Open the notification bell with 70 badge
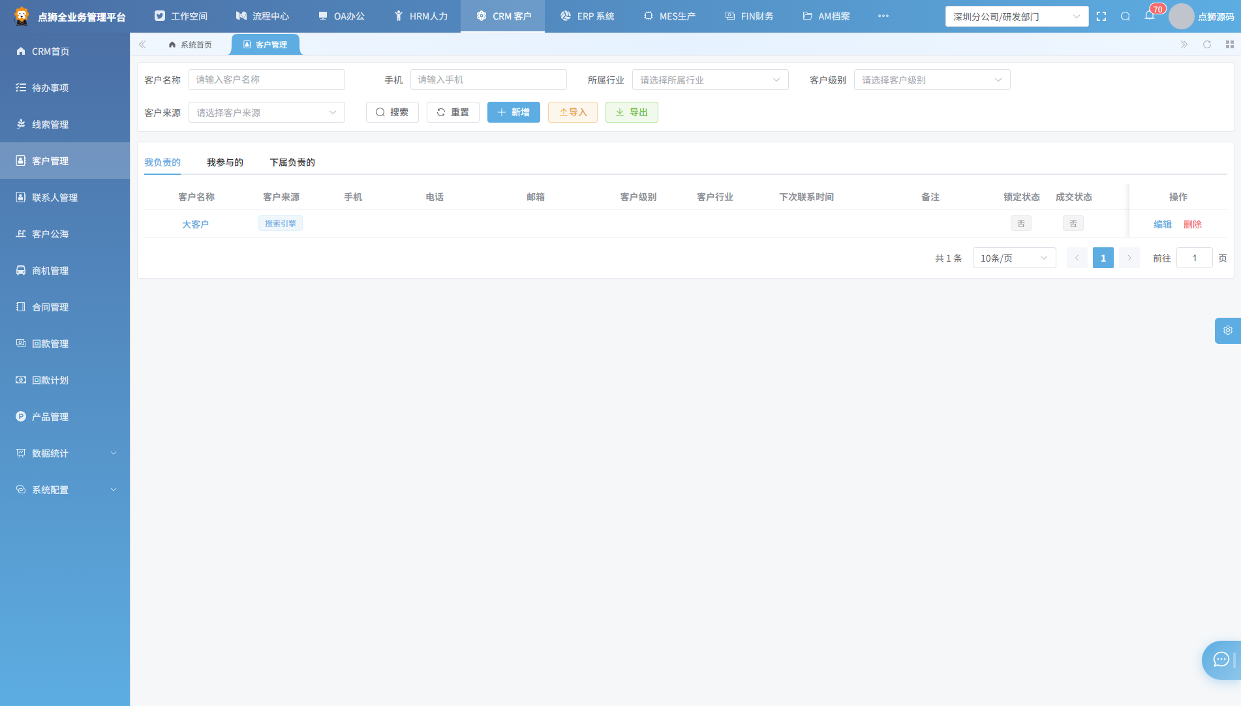This screenshot has height=706, width=1241. click(x=1150, y=16)
